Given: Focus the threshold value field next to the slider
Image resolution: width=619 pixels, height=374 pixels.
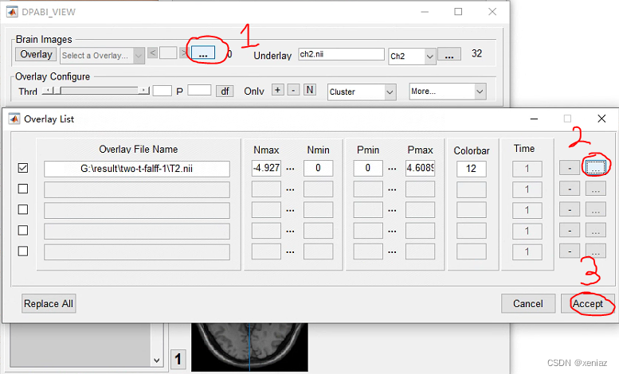Looking at the screenshot, I should point(163,91).
